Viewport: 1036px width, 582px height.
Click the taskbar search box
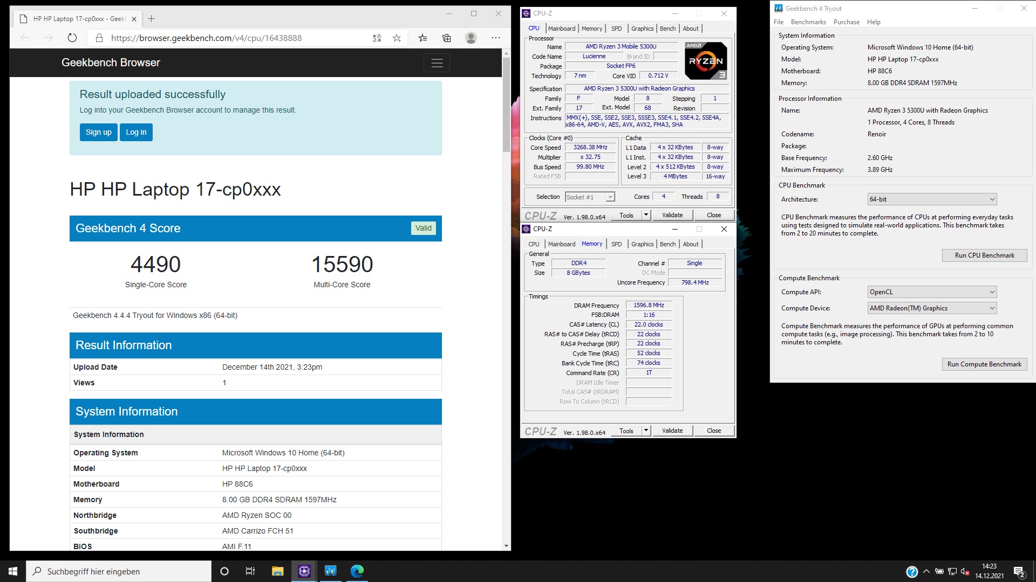[x=119, y=571]
